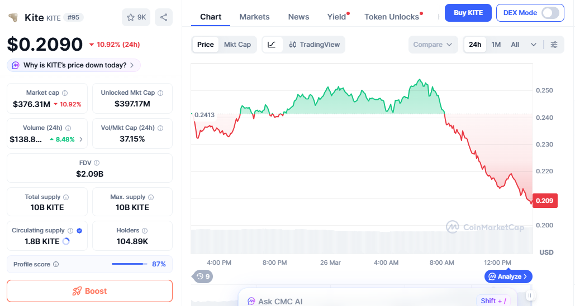575x306 pixels.
Task: Open the Markets tab
Action: click(x=254, y=17)
